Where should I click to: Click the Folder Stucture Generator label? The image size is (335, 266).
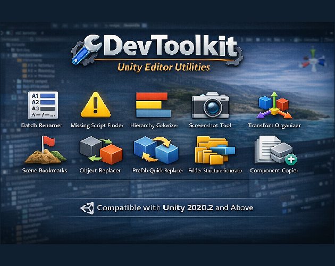tap(215, 171)
